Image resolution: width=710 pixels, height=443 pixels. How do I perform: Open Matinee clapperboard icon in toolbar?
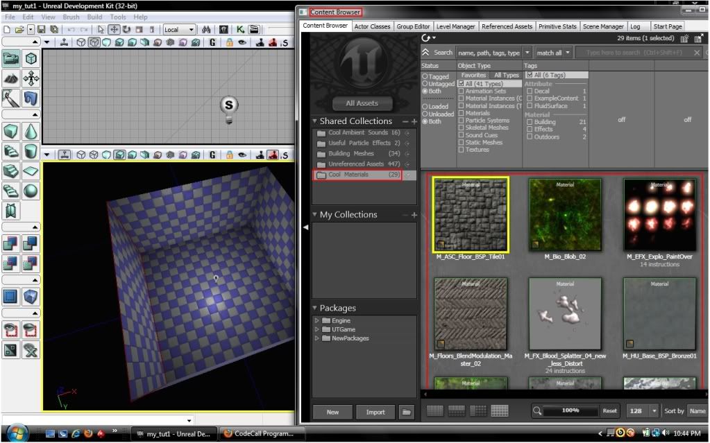254,30
